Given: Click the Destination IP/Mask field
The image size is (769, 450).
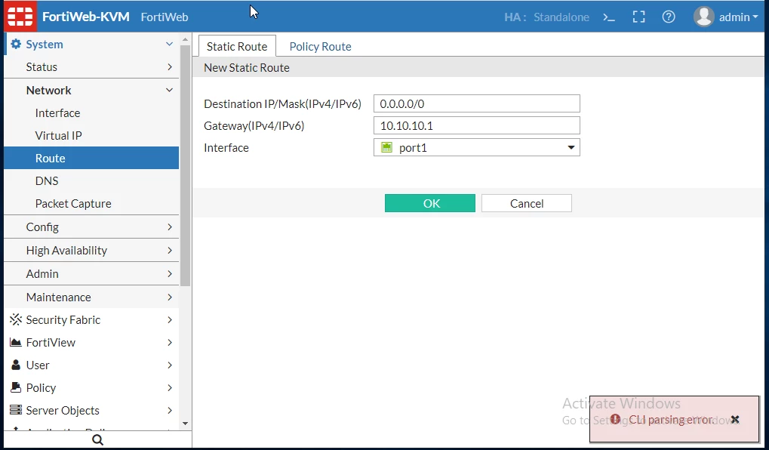Looking at the screenshot, I should click(x=477, y=103).
